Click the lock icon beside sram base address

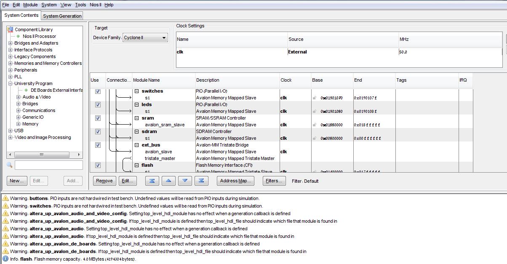[315, 125]
